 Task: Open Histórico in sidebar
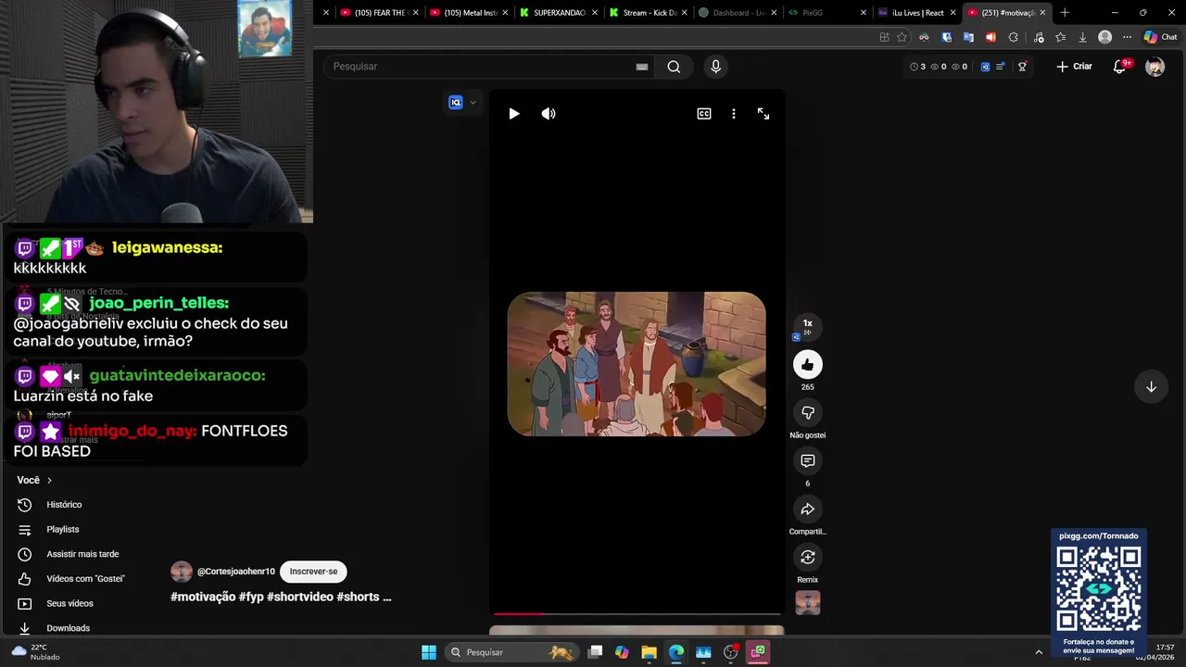64,505
